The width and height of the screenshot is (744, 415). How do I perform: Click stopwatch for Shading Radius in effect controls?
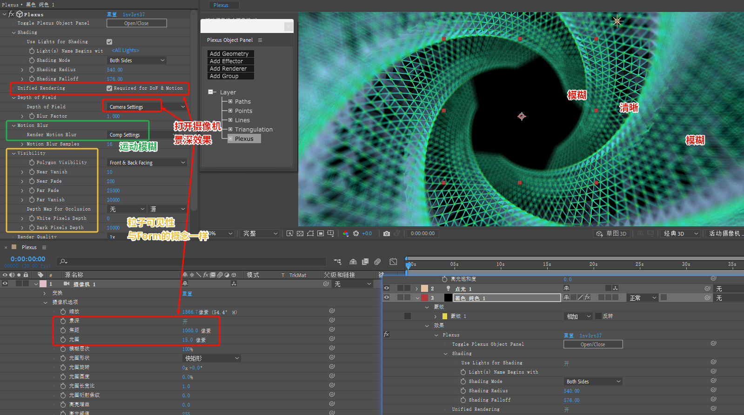tap(32, 70)
